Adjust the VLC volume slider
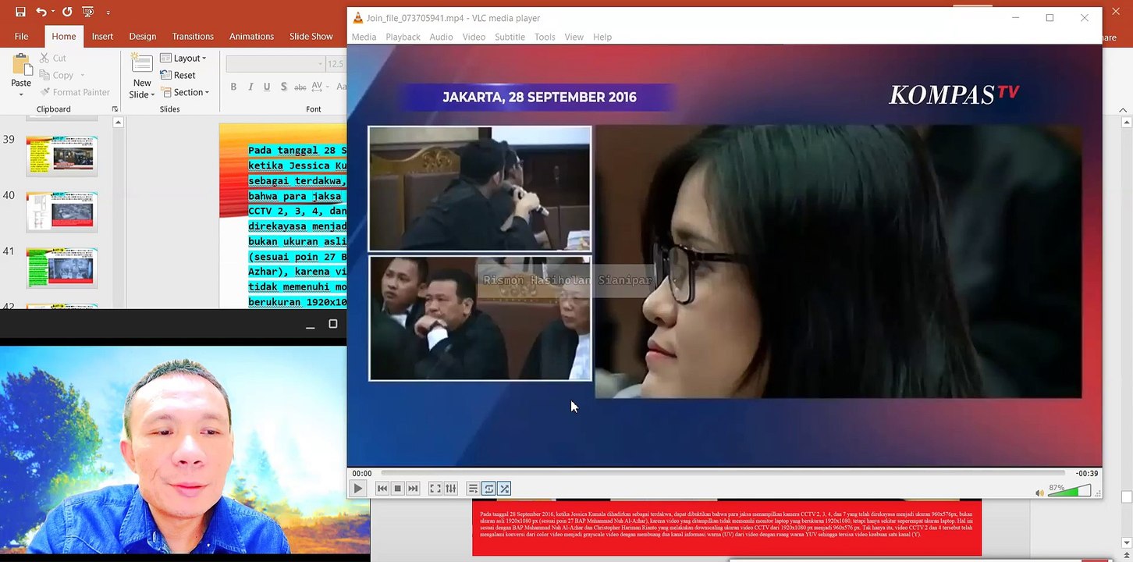Image resolution: width=1133 pixels, height=562 pixels. point(1069,490)
